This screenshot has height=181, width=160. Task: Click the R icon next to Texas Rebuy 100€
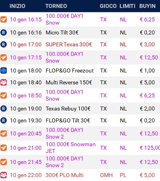tap(4, 109)
